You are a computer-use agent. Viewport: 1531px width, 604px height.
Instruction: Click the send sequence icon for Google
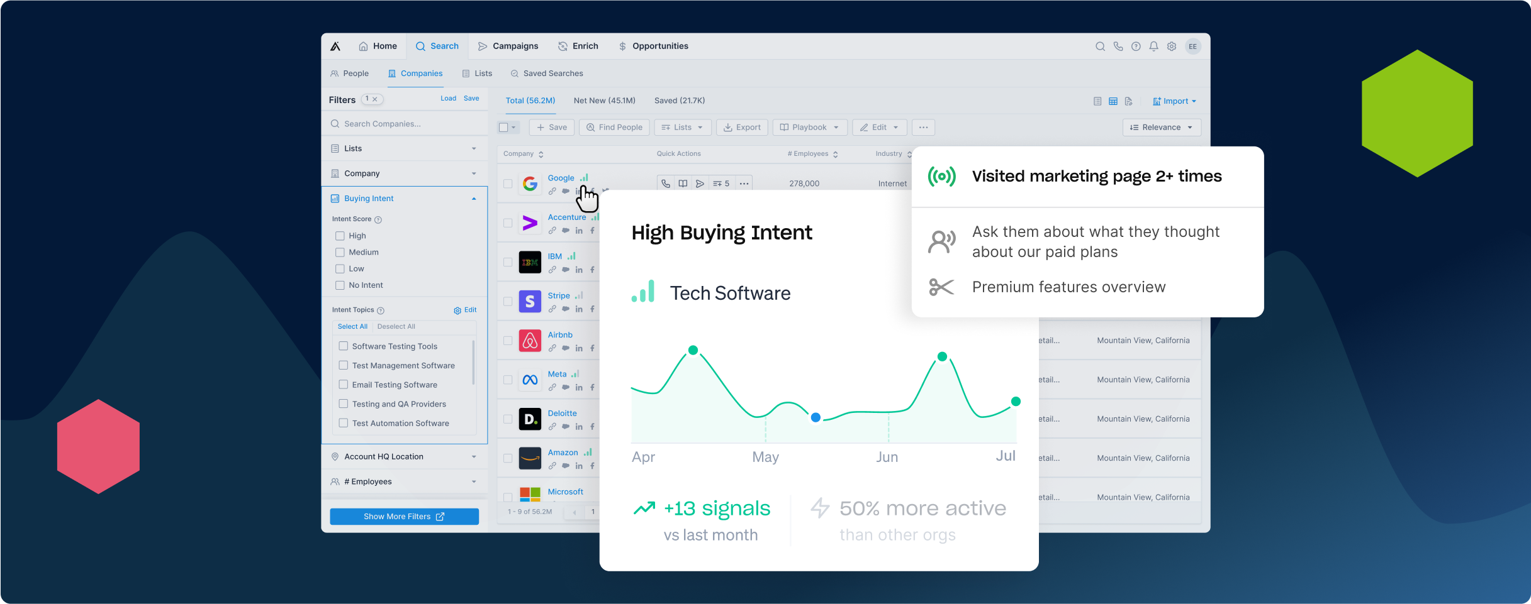click(x=700, y=184)
